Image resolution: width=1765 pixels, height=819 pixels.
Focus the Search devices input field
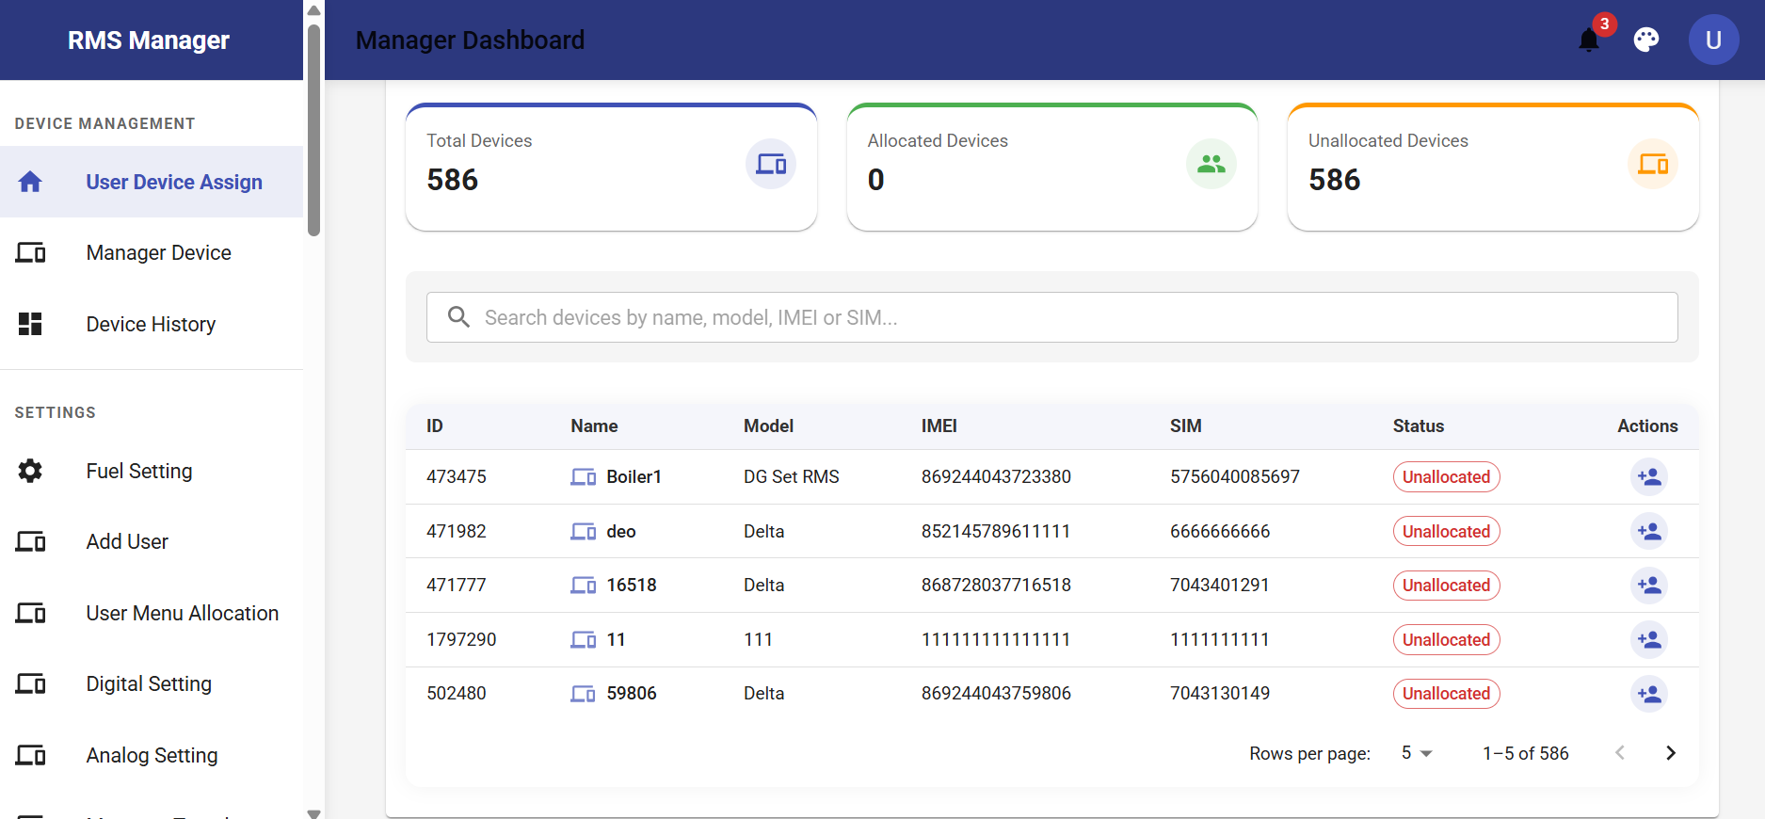point(1051,317)
